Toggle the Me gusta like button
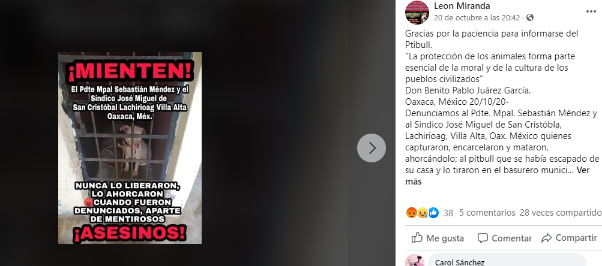This screenshot has width=602, height=266. [x=438, y=238]
